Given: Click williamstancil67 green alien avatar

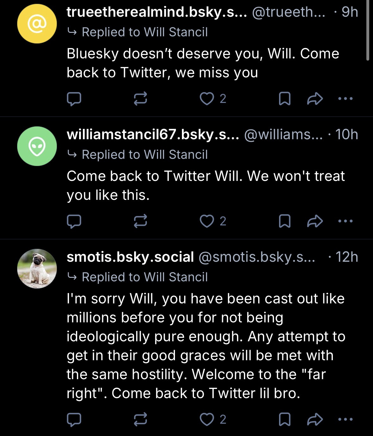Looking at the screenshot, I should point(37,146).
